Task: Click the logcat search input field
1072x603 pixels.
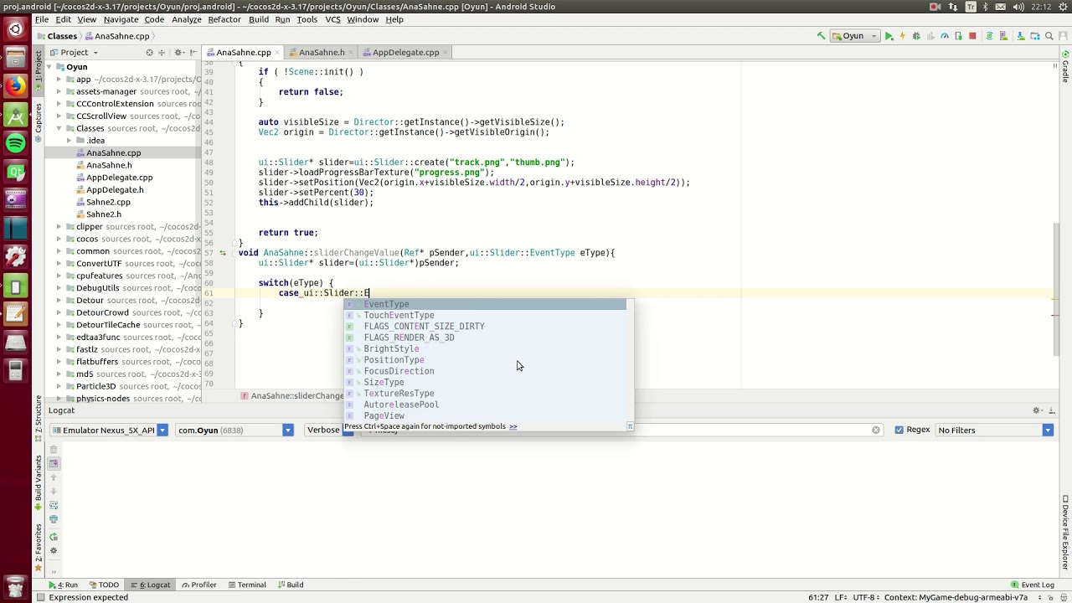Action: pos(624,430)
